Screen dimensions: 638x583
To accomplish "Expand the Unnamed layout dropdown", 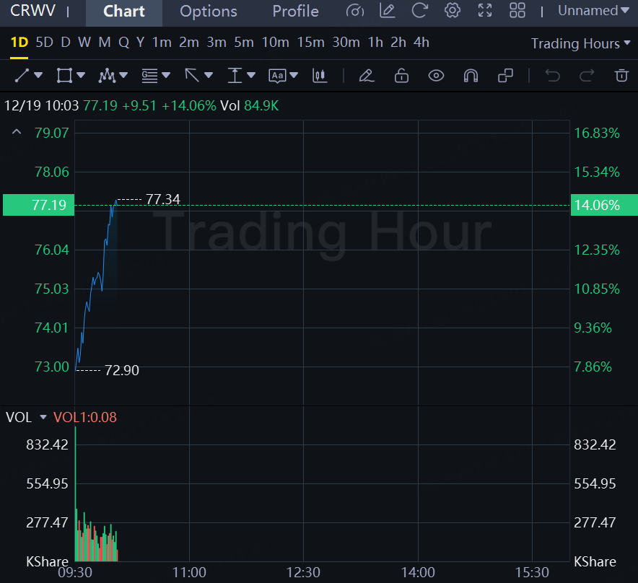I will click(593, 11).
